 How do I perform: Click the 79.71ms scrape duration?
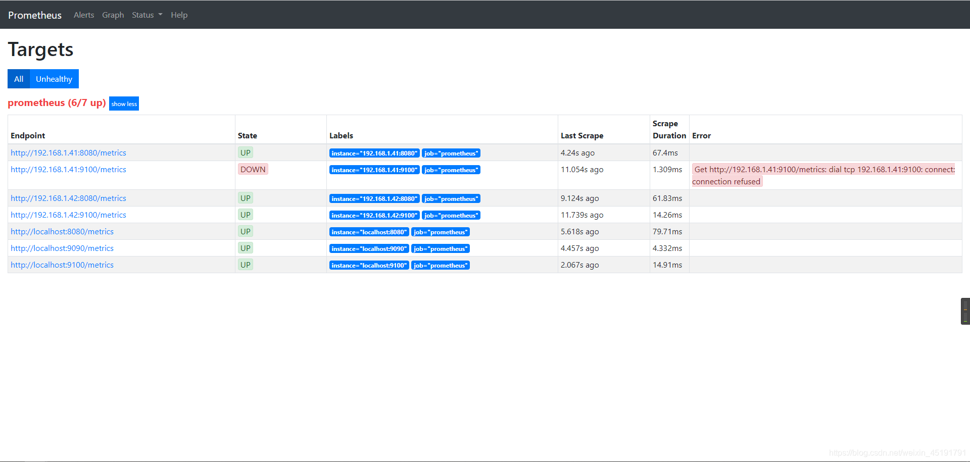coord(667,231)
